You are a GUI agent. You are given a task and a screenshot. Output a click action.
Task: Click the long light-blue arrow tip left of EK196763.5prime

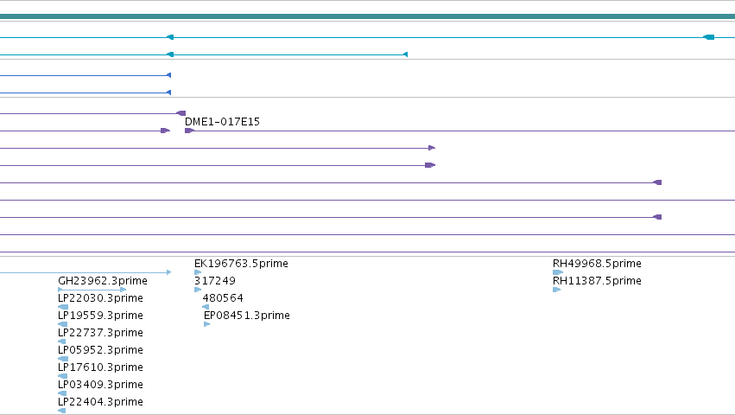tap(168, 272)
